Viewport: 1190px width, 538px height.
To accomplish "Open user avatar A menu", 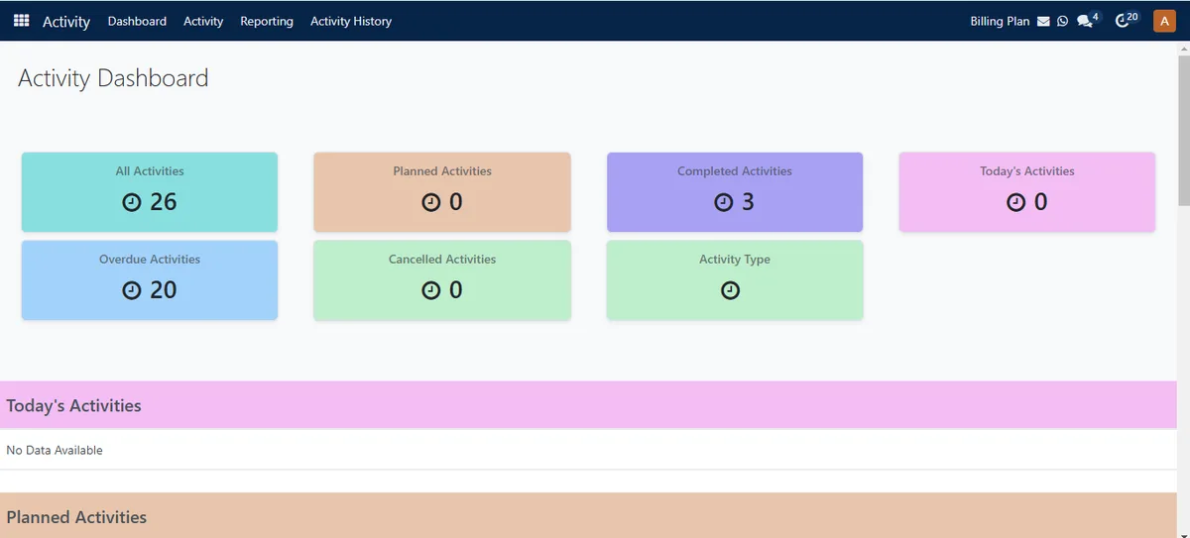I will (x=1164, y=21).
